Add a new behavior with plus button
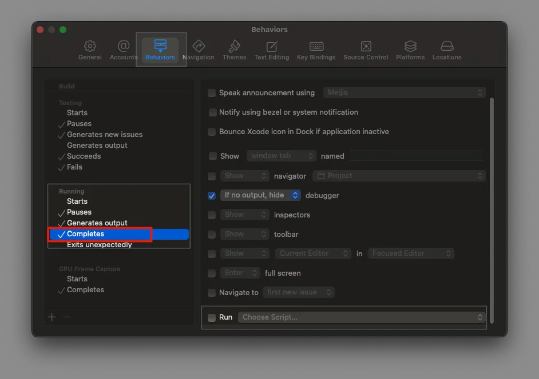Viewport: 539px width, 379px height. pyautogui.click(x=52, y=317)
